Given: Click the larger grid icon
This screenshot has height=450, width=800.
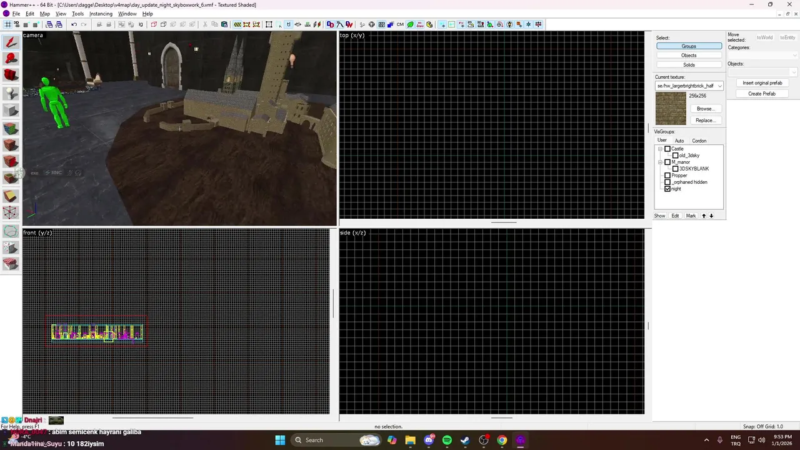Looking at the screenshot, I should (35, 24).
